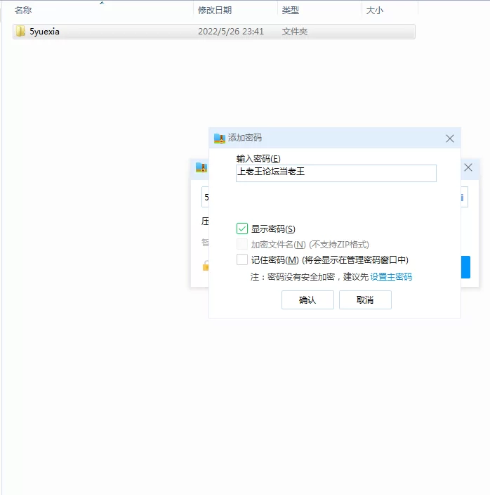Sort by the 类型 column header
The width and height of the screenshot is (490, 495).
(x=290, y=11)
